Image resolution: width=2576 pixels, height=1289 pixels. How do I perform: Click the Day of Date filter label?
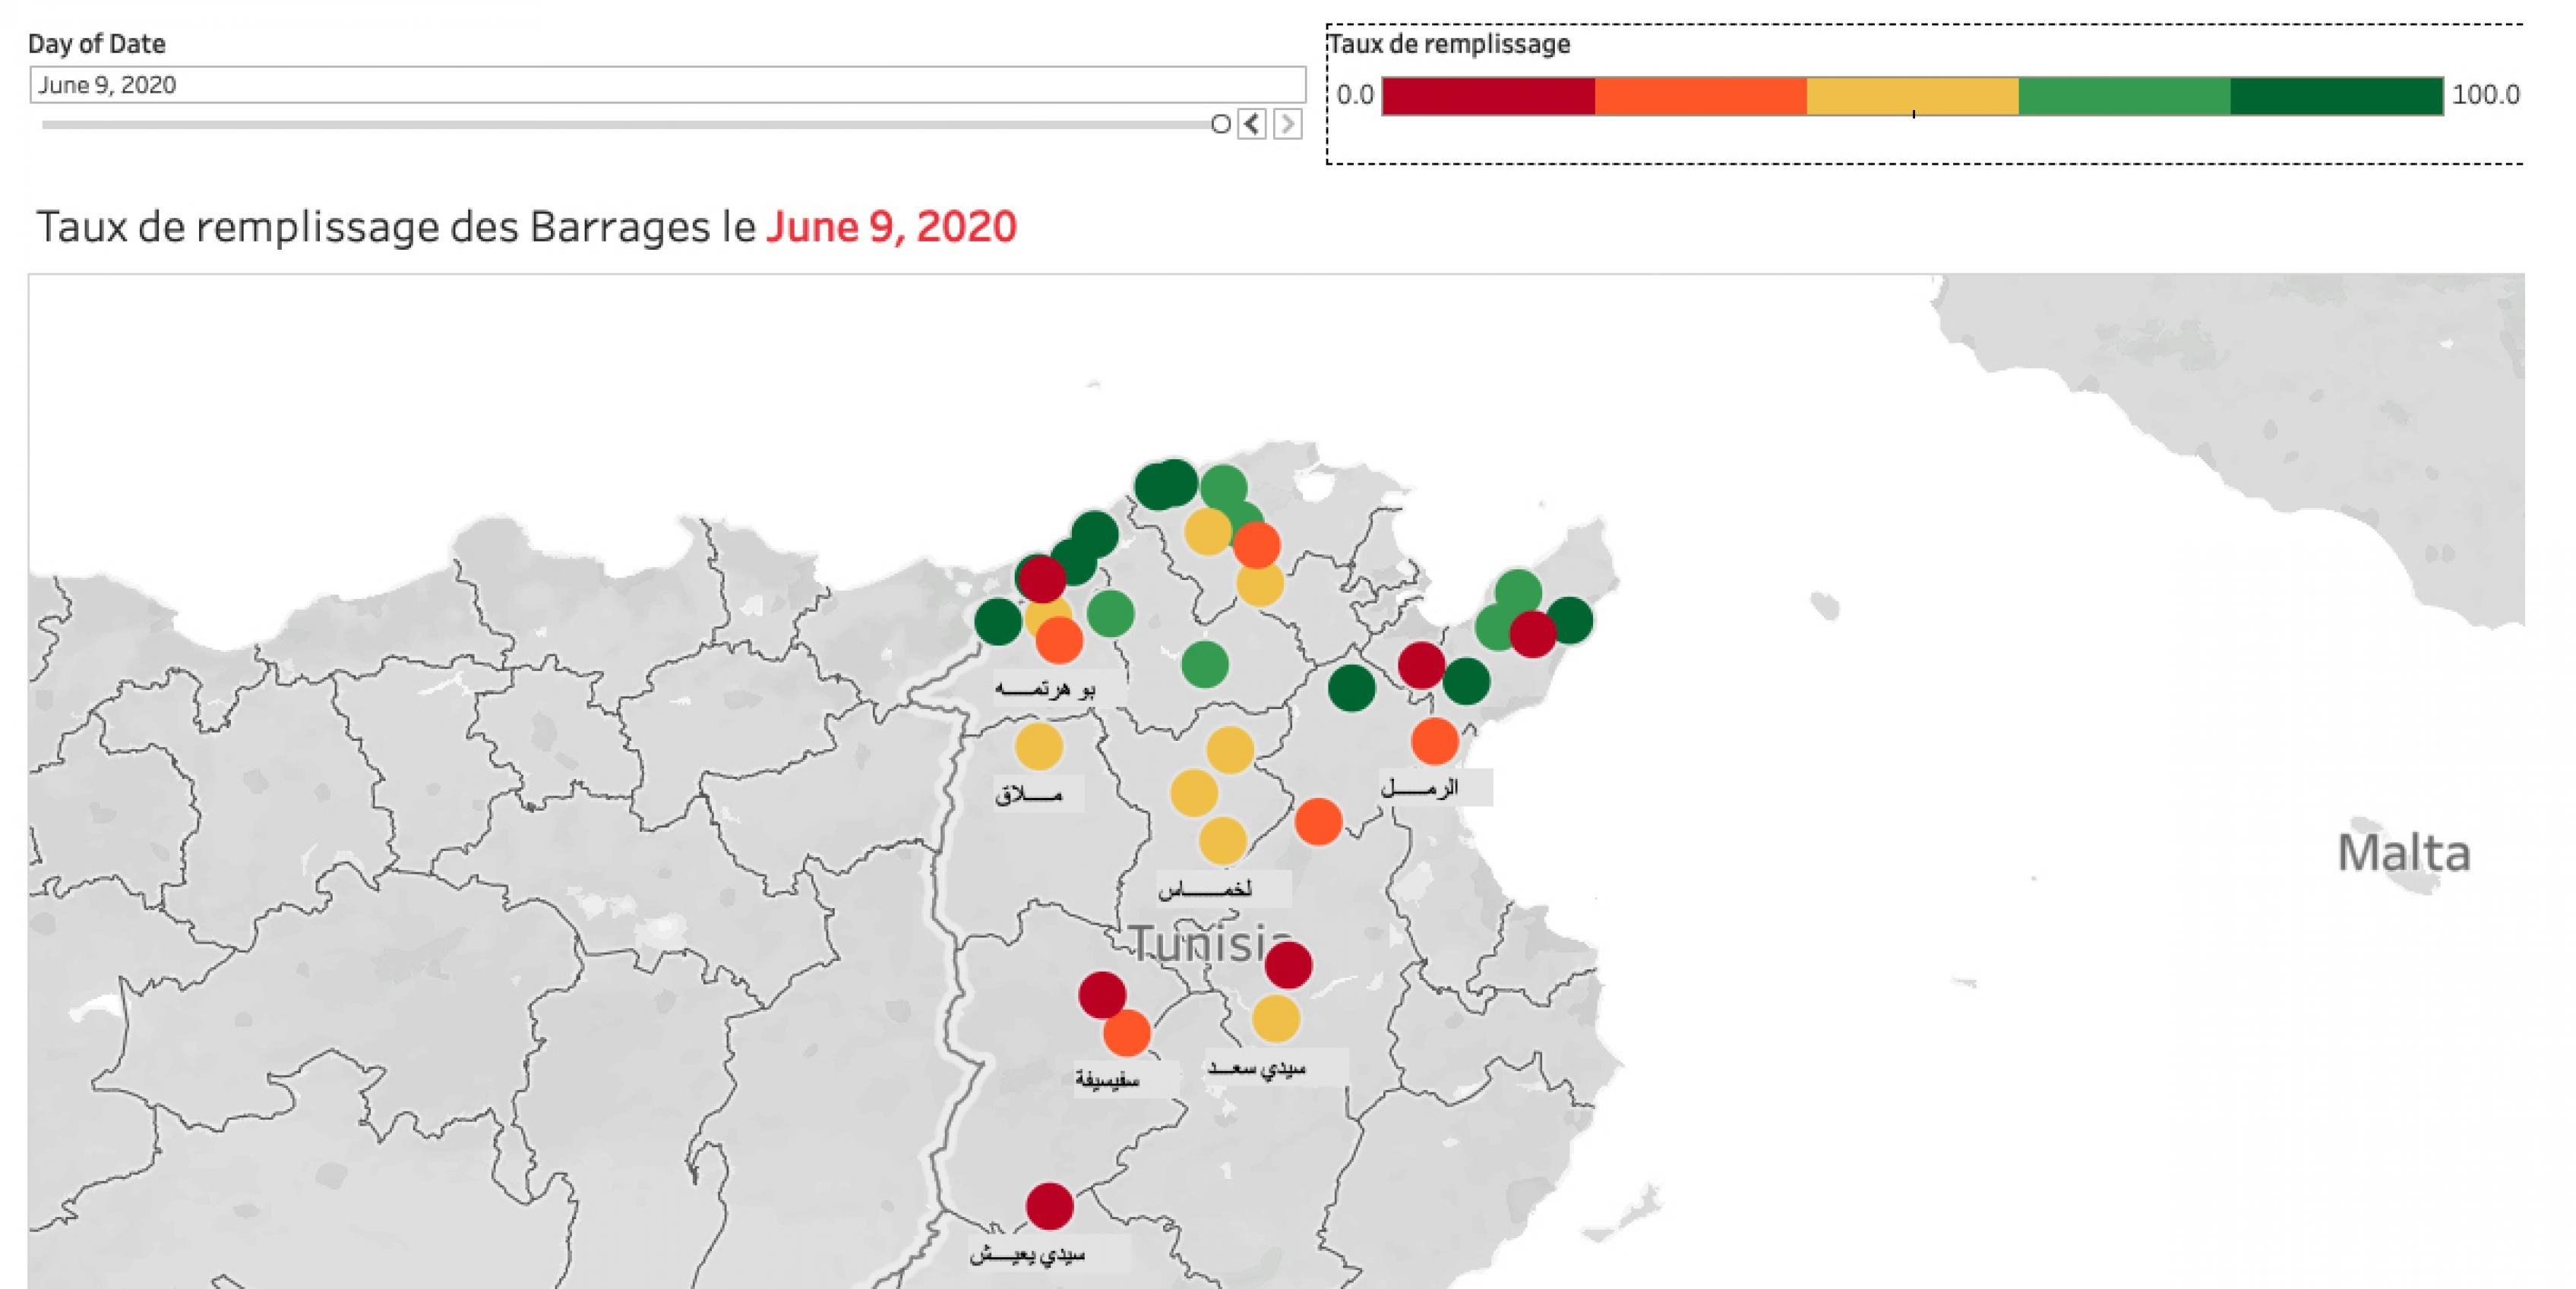97,44
